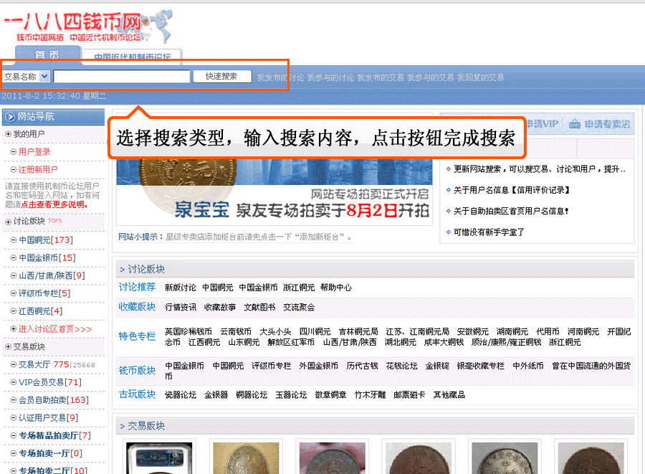645x474 pixels.
Task: Click the diamond bullet before 可惜没有新手学堂了
Action: (x=448, y=232)
